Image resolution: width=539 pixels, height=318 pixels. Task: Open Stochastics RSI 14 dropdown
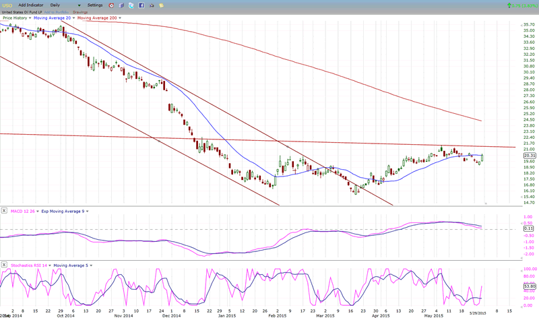51,265
